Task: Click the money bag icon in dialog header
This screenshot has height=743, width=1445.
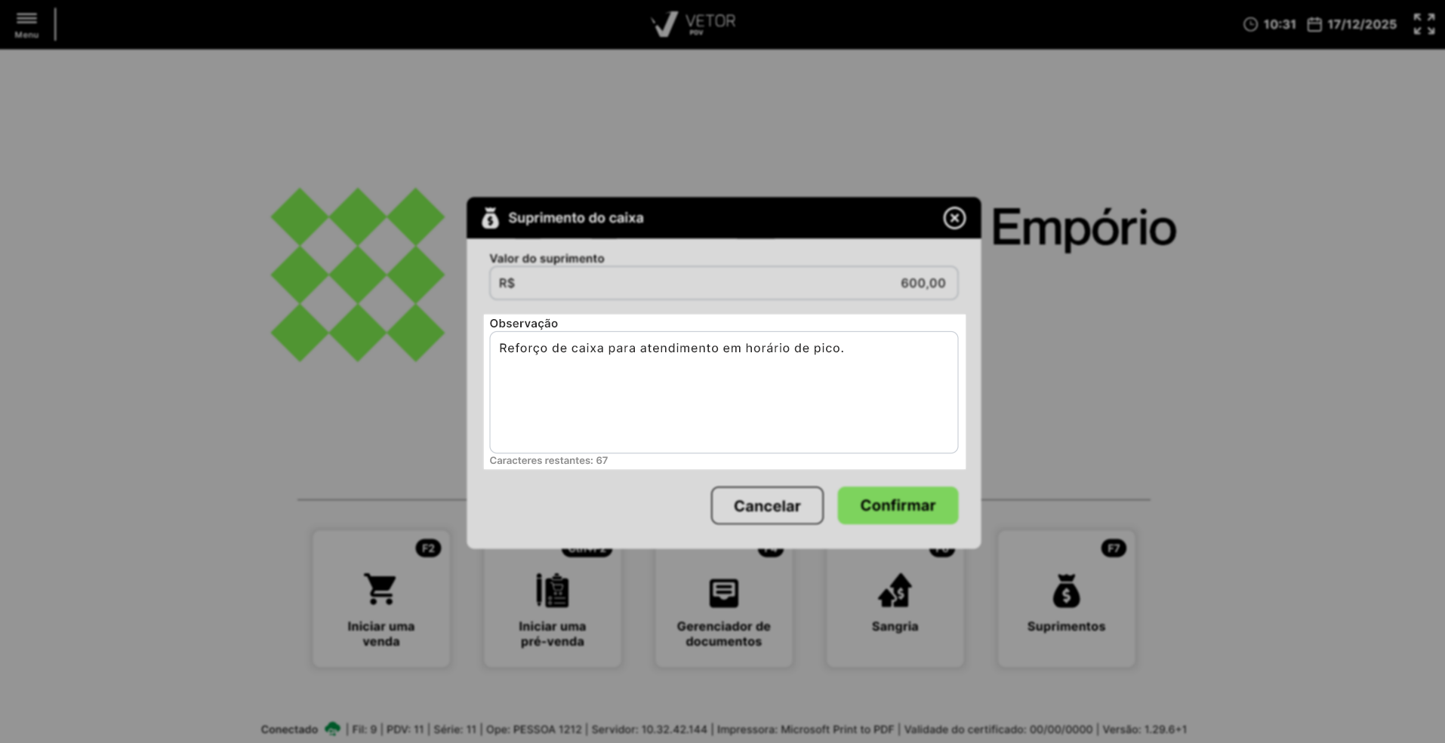Action: (x=490, y=218)
